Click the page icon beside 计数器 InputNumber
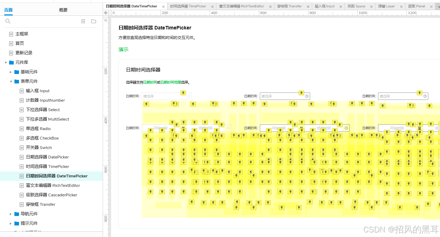 [21, 100]
